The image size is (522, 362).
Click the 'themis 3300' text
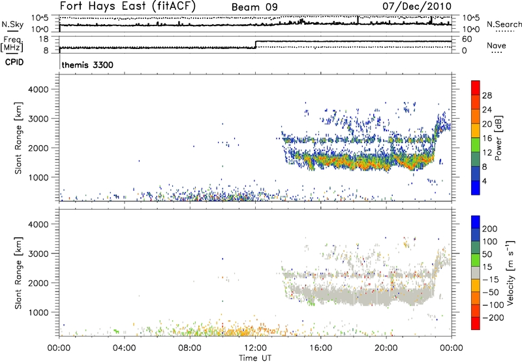click(x=87, y=65)
